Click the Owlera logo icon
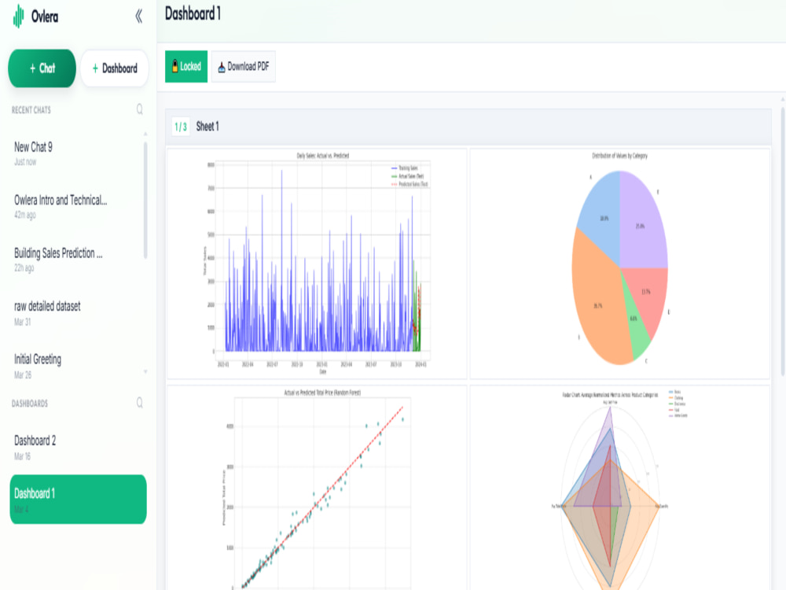786x590 pixels. [x=19, y=16]
